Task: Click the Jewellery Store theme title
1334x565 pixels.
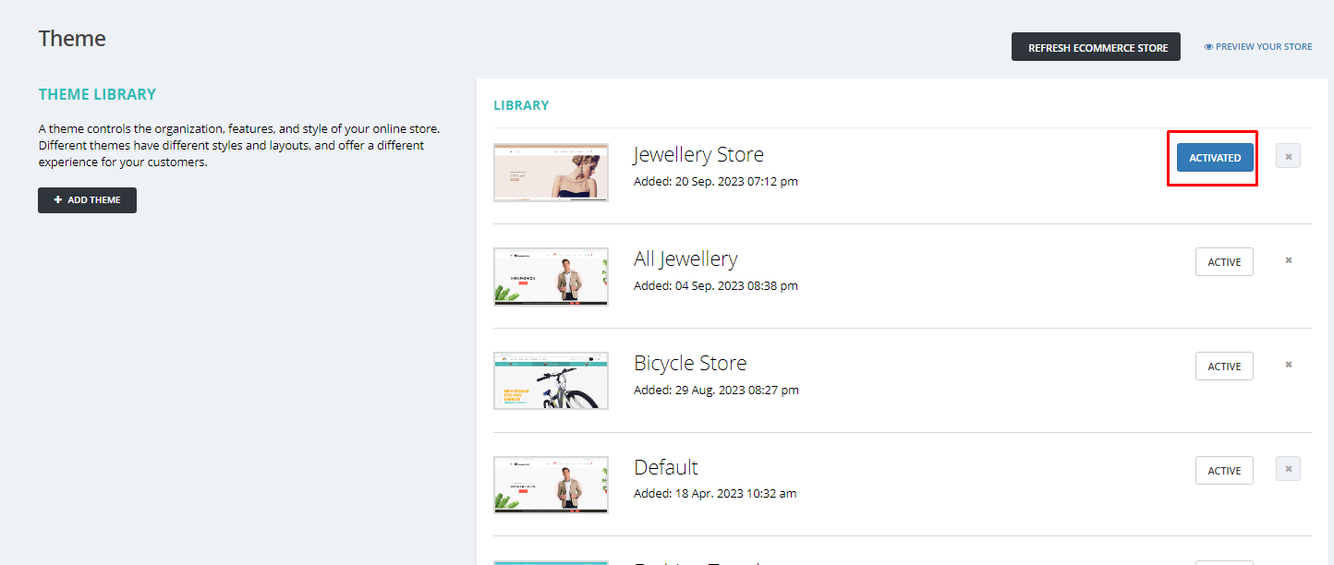Action: coord(698,154)
